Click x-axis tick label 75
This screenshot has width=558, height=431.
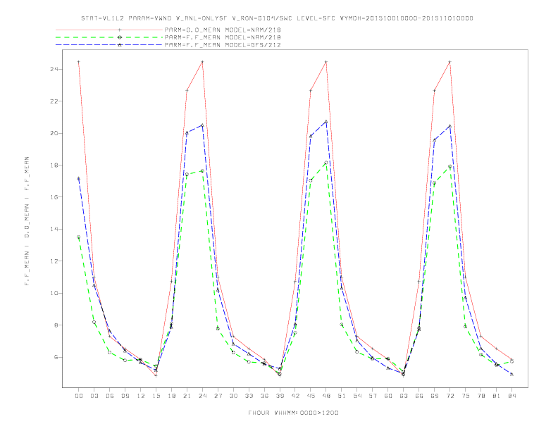[x=466, y=396]
